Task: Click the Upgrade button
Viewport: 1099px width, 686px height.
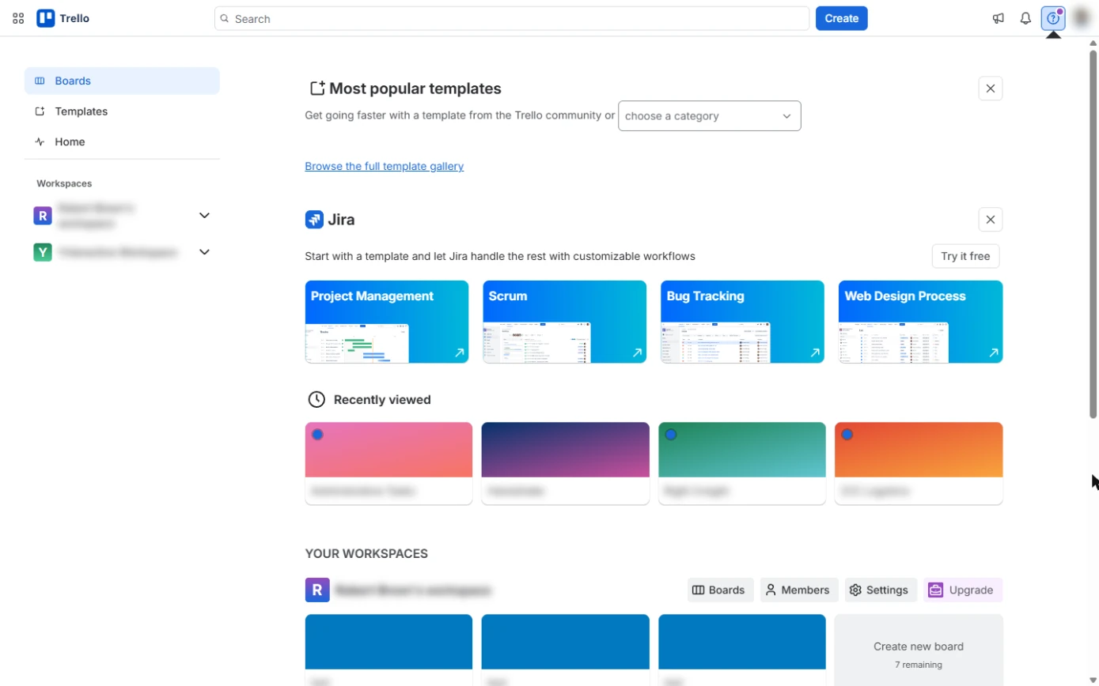Action: point(962,590)
